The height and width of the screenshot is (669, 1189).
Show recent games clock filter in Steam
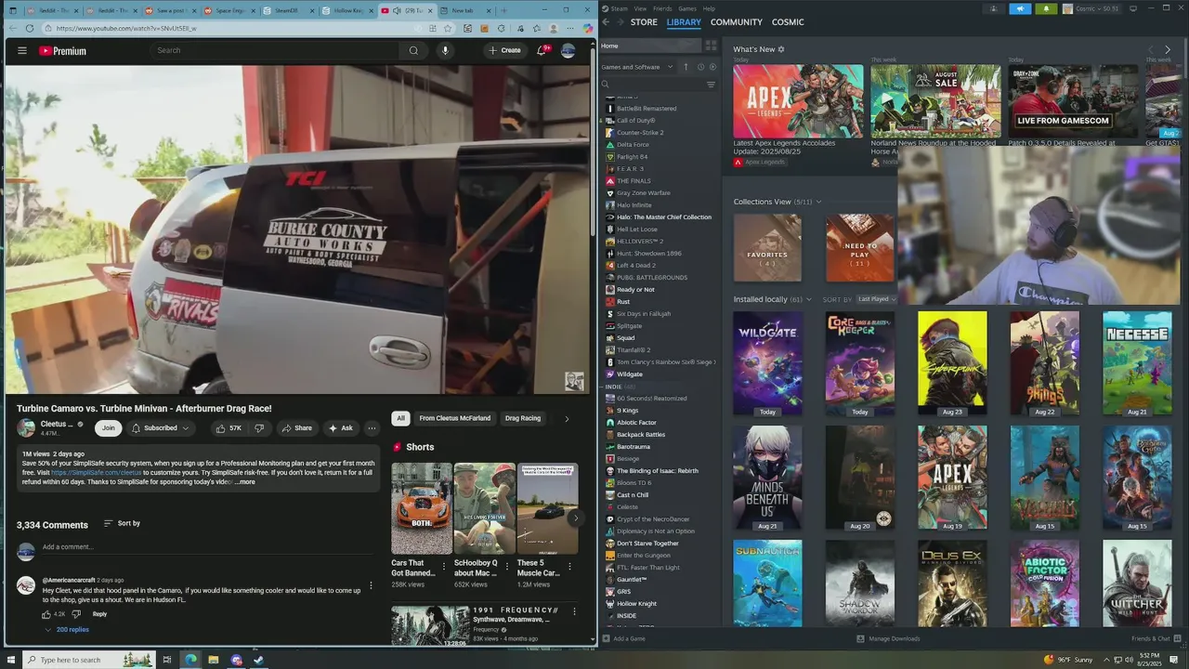point(700,67)
